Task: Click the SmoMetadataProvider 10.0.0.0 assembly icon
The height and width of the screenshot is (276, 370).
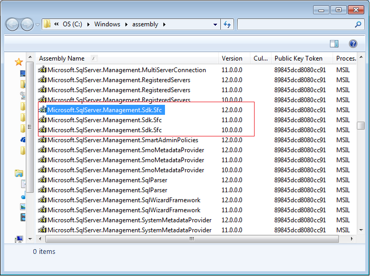Action: tap(42, 170)
